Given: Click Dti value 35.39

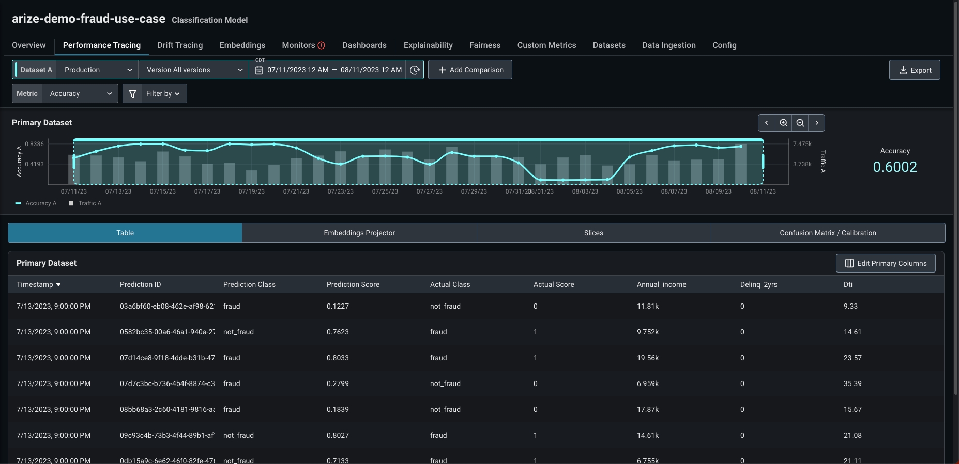Looking at the screenshot, I should [x=853, y=383].
